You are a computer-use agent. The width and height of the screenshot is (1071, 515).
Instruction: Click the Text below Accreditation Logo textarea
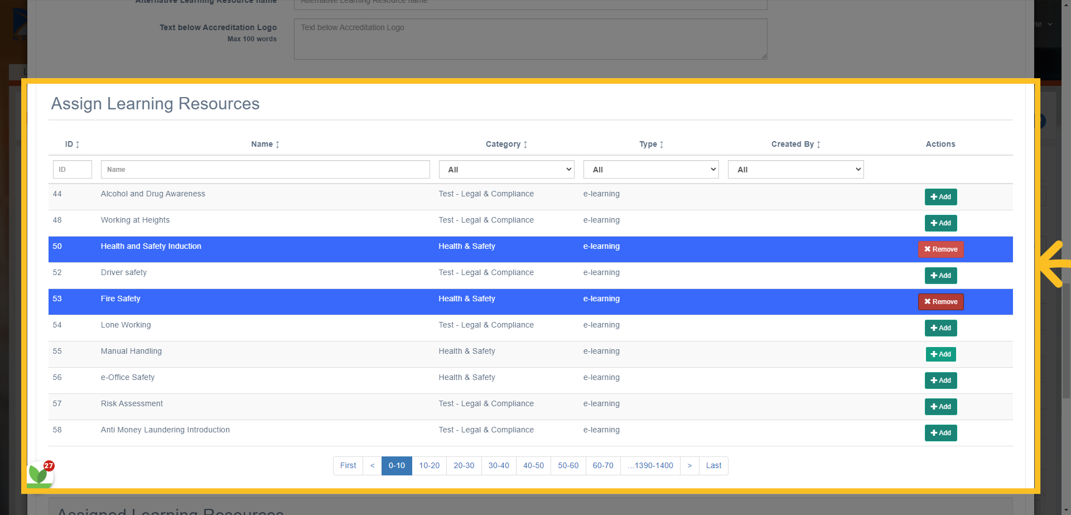[x=530, y=39]
